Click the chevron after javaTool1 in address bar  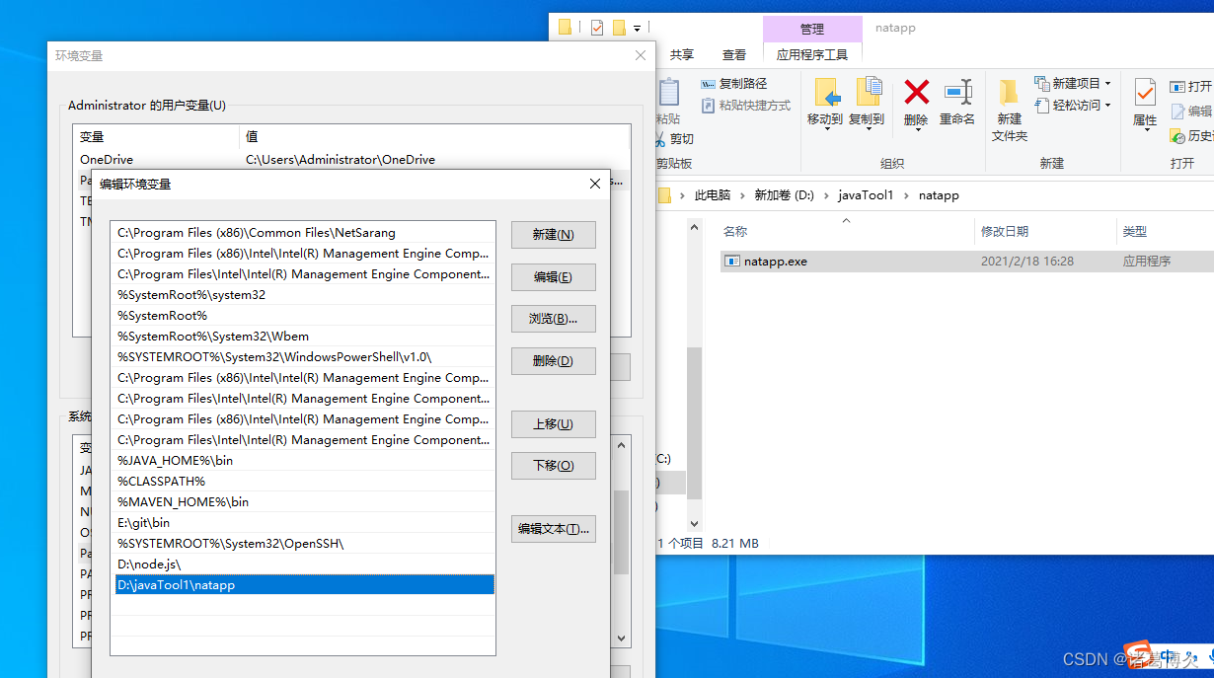(x=906, y=195)
